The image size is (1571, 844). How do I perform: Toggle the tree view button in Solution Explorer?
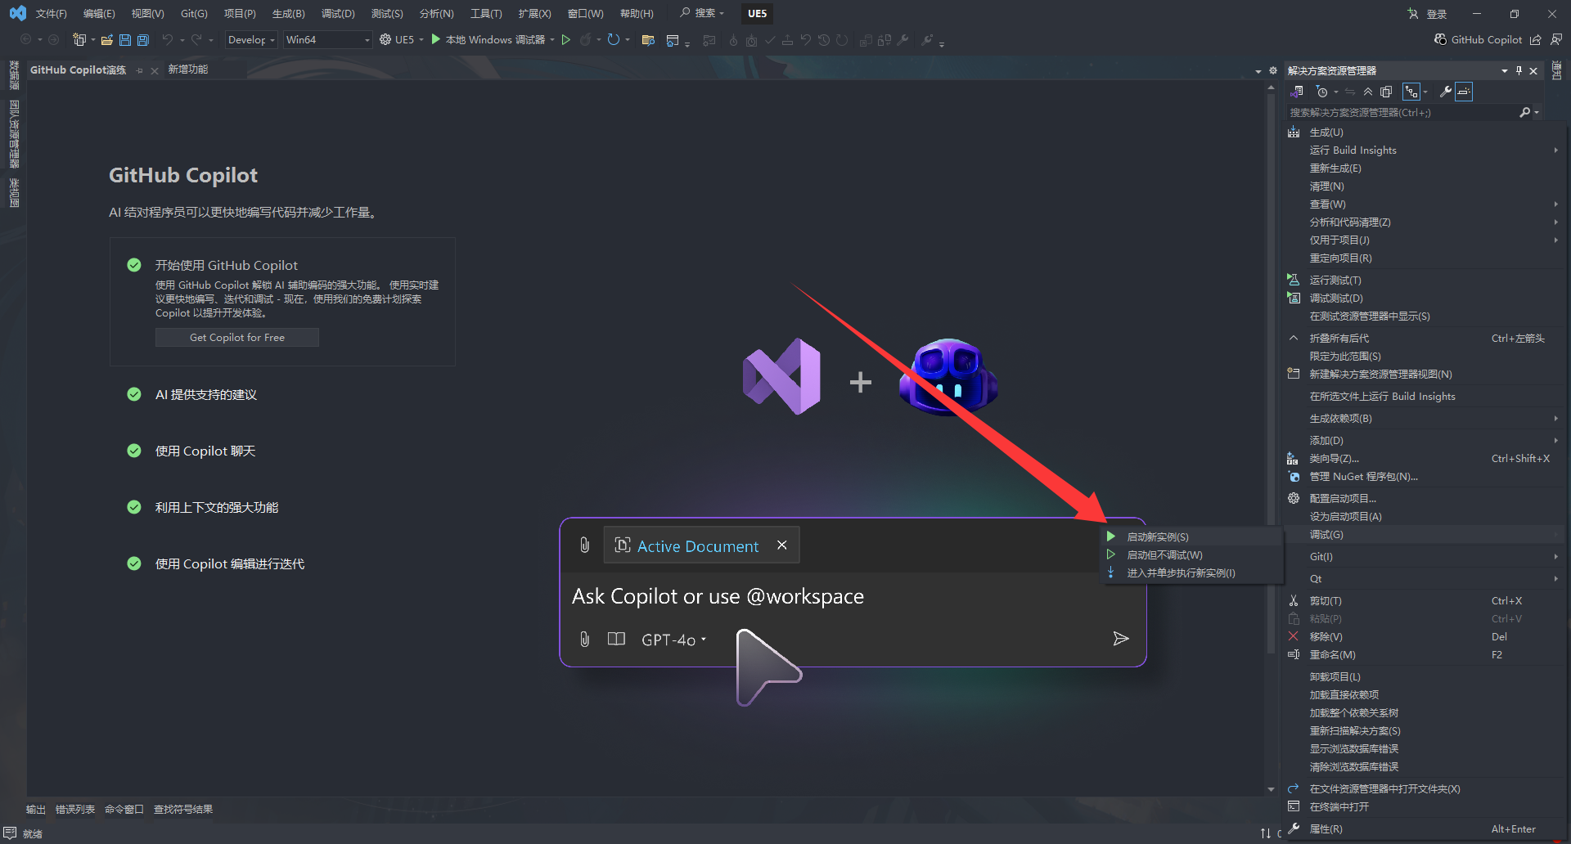pyautogui.click(x=1411, y=92)
